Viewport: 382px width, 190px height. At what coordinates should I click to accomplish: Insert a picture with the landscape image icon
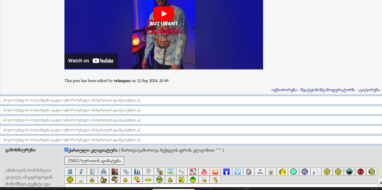pos(170,172)
